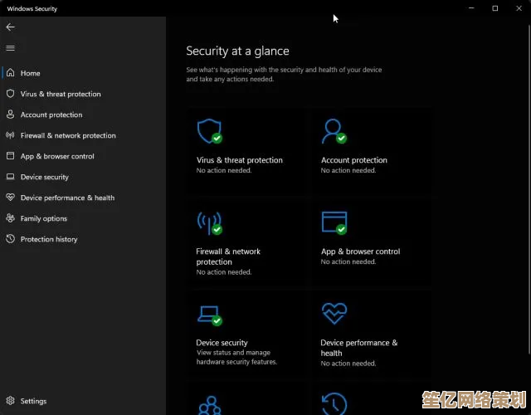
Task: Open Account protection from sidebar
Action: pos(51,115)
